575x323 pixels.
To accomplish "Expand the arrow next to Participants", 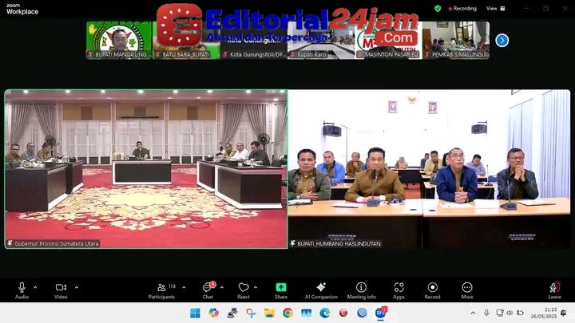I will 184,287.
